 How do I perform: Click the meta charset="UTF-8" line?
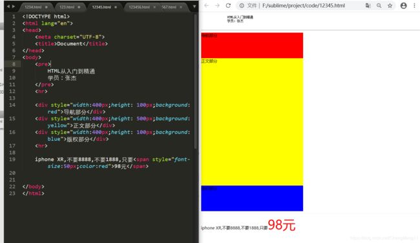[x=70, y=37]
